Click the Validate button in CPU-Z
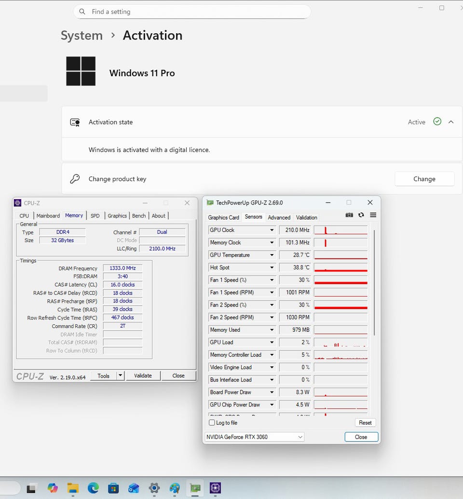 click(x=143, y=376)
